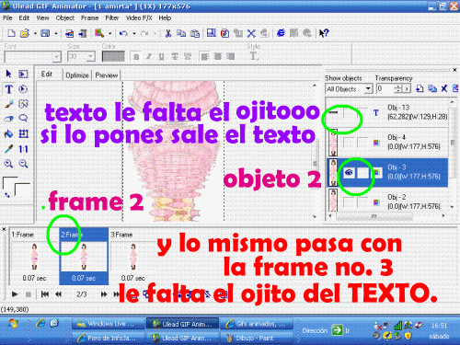Select the Lasso tool
Screen dimensions: 460x345
click(x=23, y=119)
